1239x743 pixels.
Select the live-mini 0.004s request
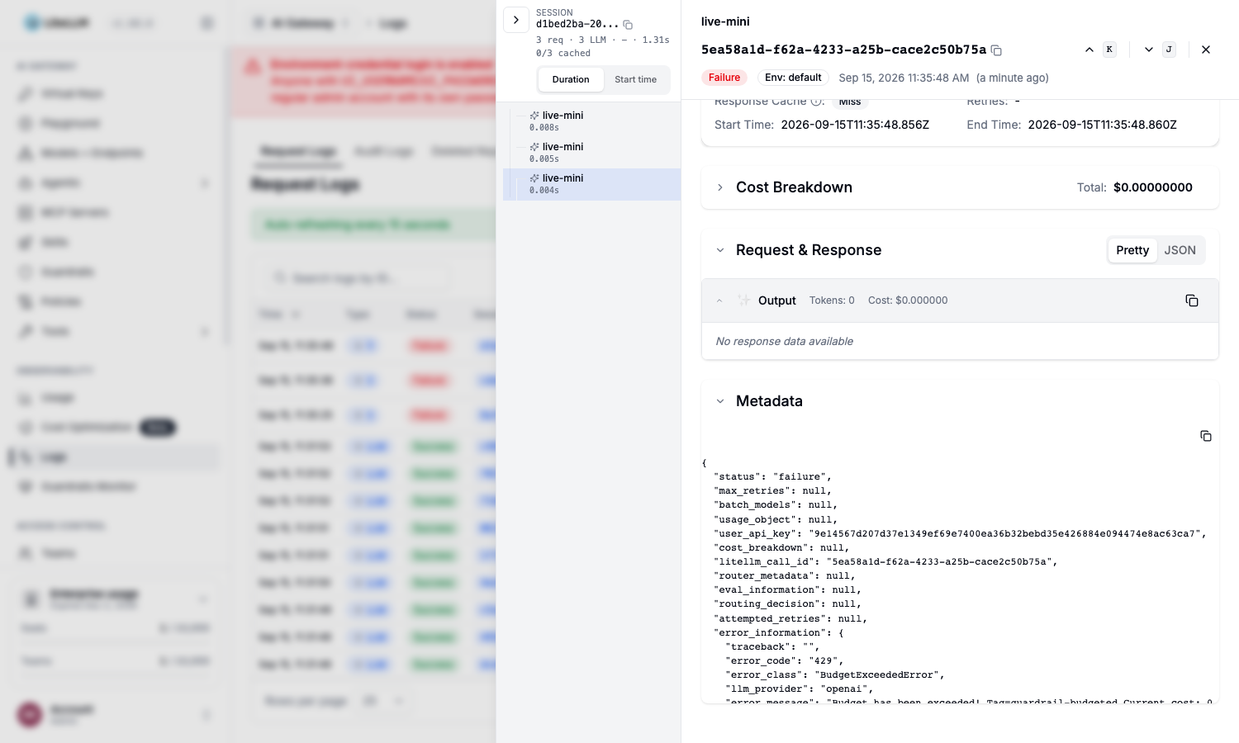coord(592,184)
